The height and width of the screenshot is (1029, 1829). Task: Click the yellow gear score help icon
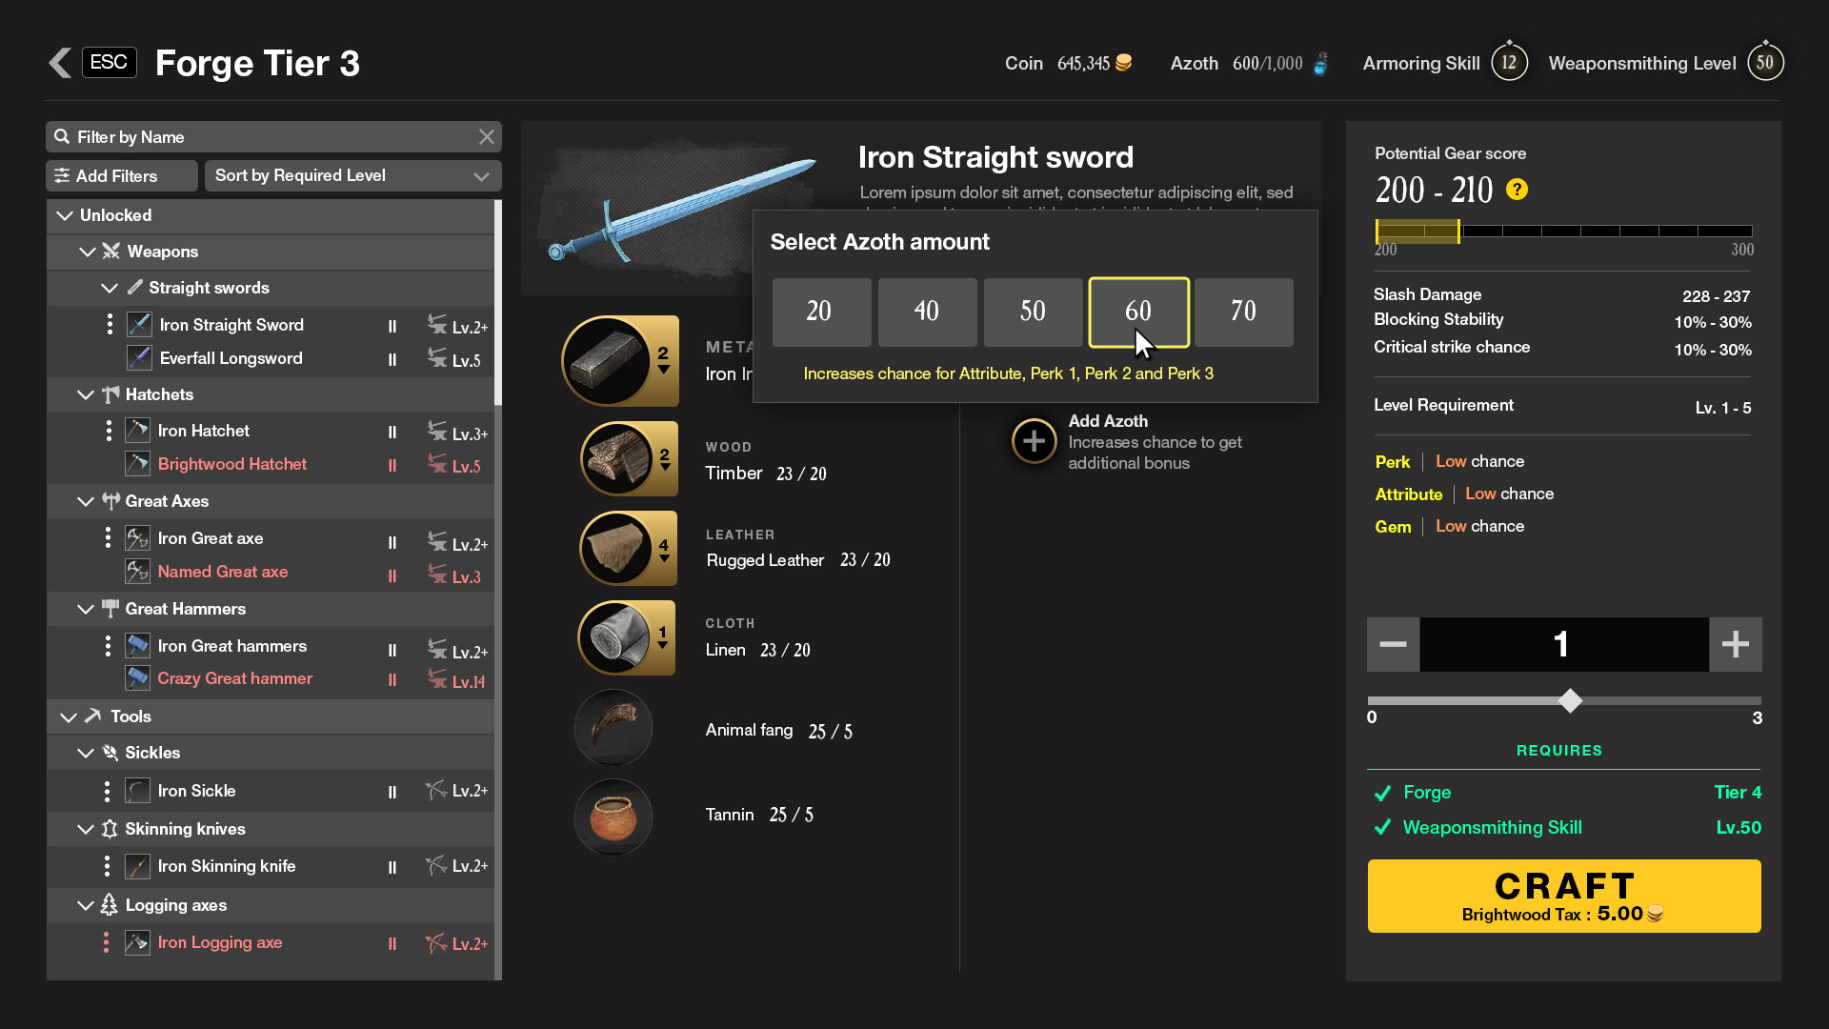click(1517, 190)
